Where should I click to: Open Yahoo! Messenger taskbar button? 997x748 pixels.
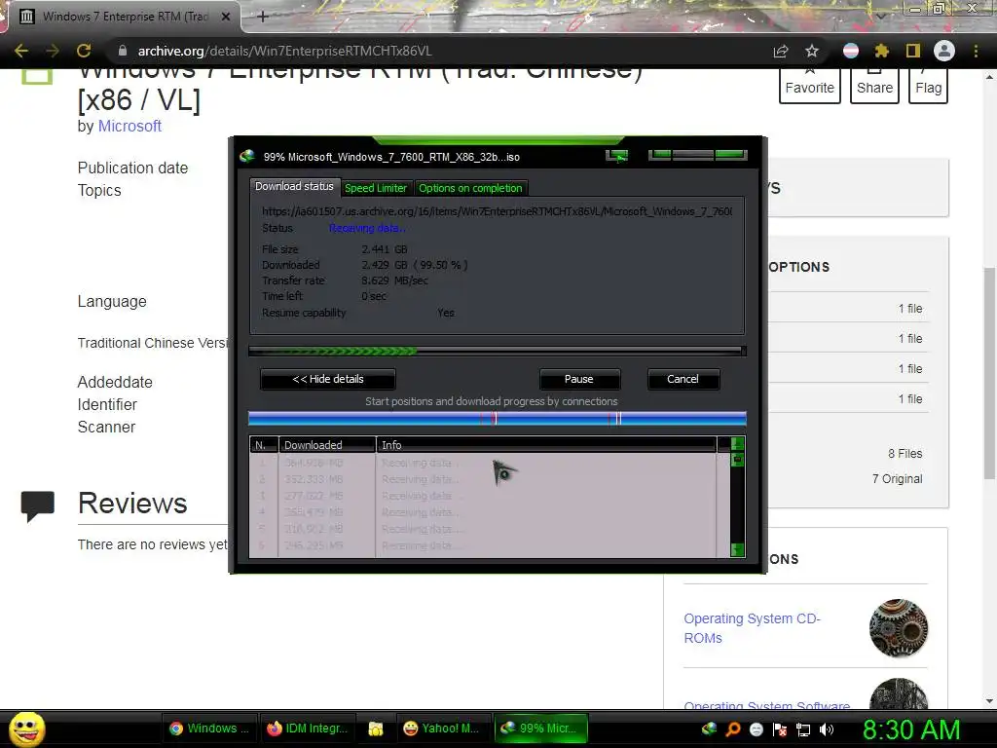coord(442,729)
